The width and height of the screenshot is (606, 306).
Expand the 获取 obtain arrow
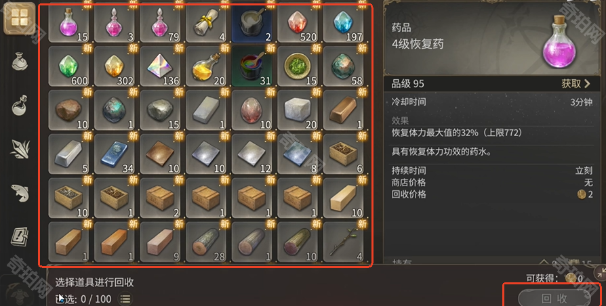(576, 83)
